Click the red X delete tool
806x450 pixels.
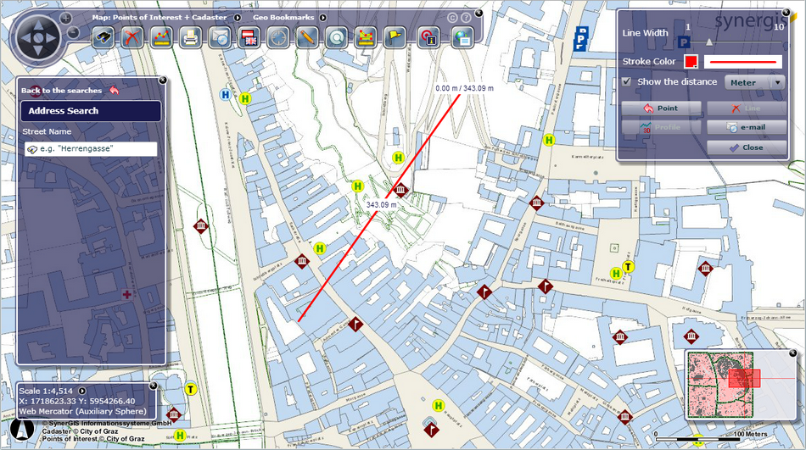point(132,36)
